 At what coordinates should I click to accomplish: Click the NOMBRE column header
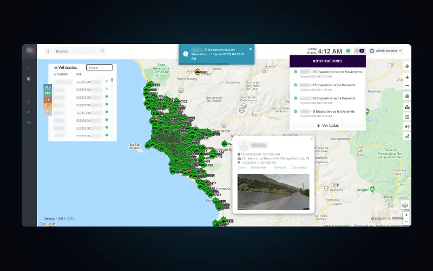[x=61, y=74]
